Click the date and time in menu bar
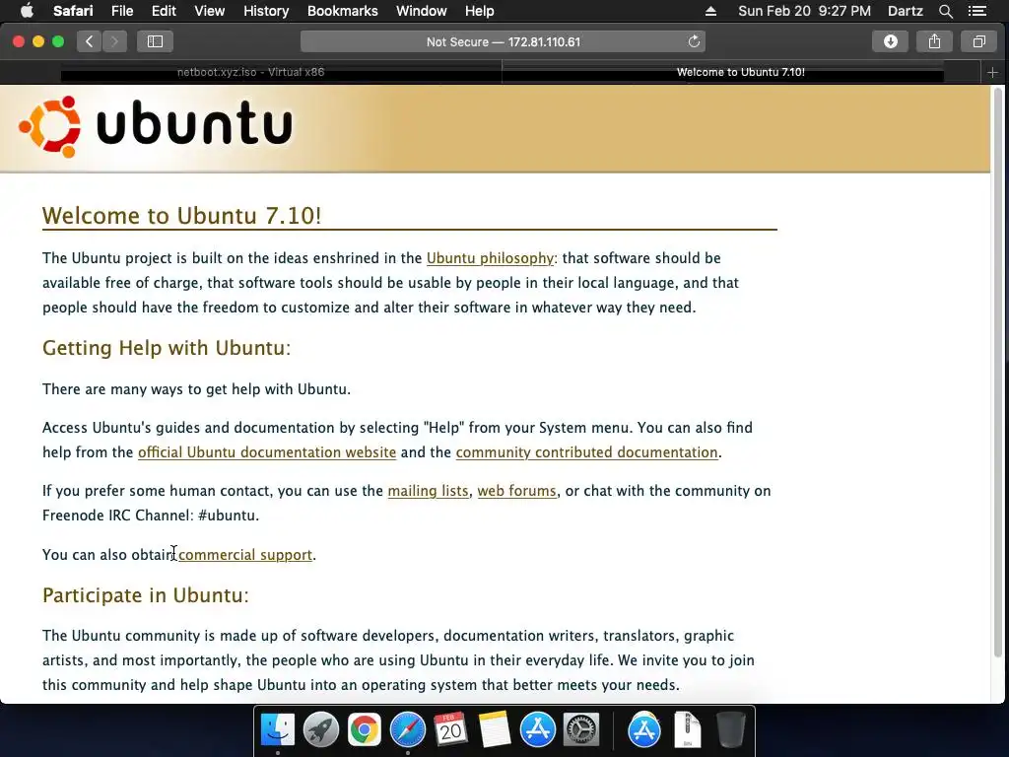The height and width of the screenshot is (757, 1009). coord(804,11)
